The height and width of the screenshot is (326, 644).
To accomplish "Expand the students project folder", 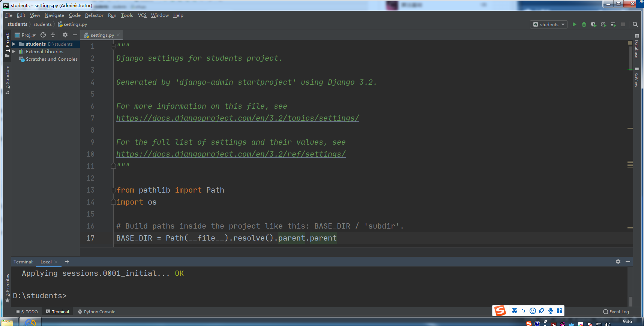I will coord(14,44).
